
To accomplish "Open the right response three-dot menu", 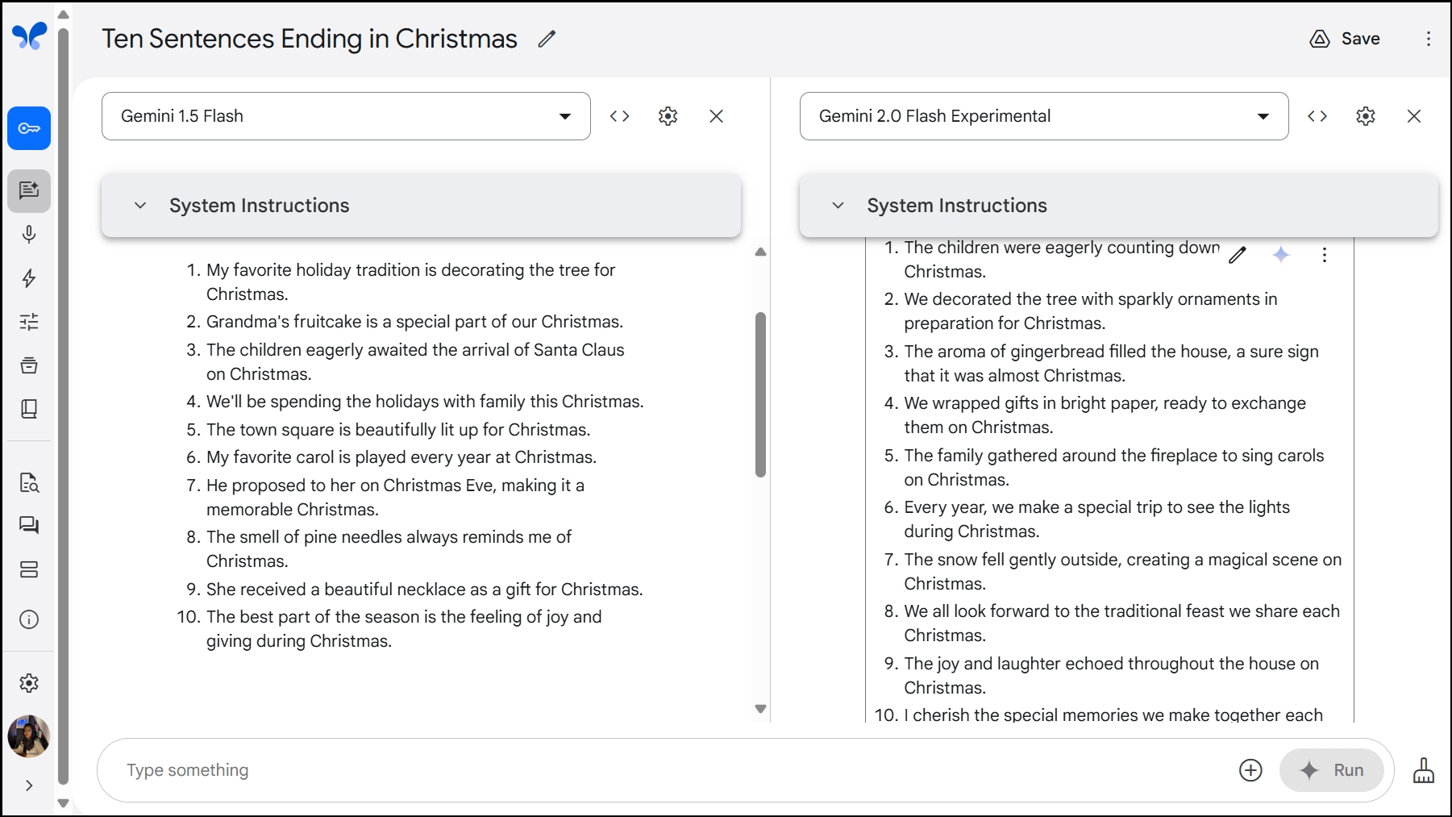I will coord(1325,255).
